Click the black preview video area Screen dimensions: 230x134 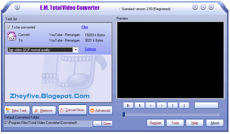pyautogui.click(x=170, y=60)
